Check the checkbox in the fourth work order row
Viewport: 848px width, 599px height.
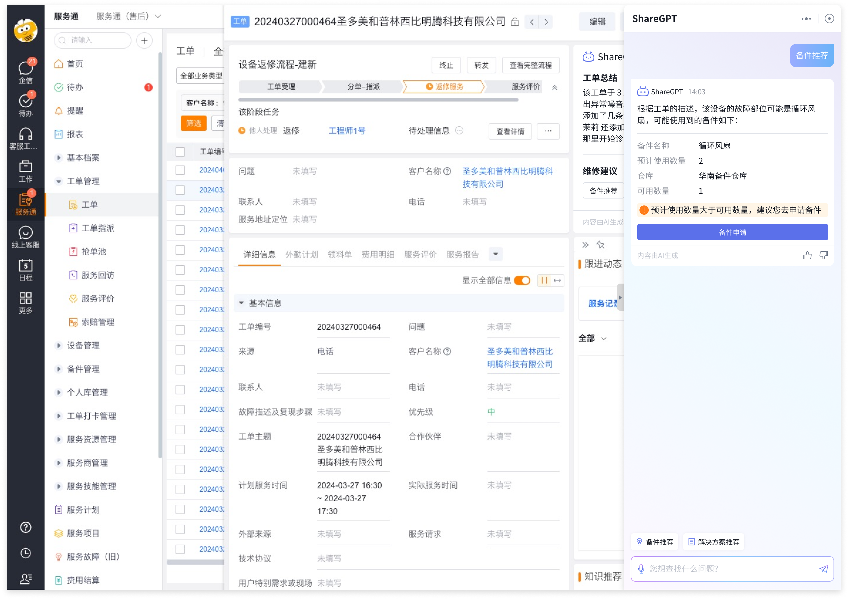pos(180,229)
